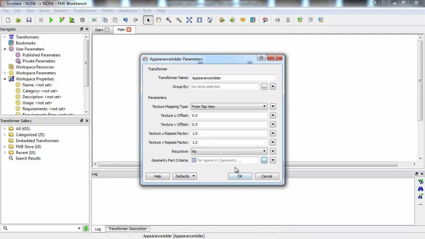Click the New workspace icon
Screen dimensions: 425x239
coord(8,20)
